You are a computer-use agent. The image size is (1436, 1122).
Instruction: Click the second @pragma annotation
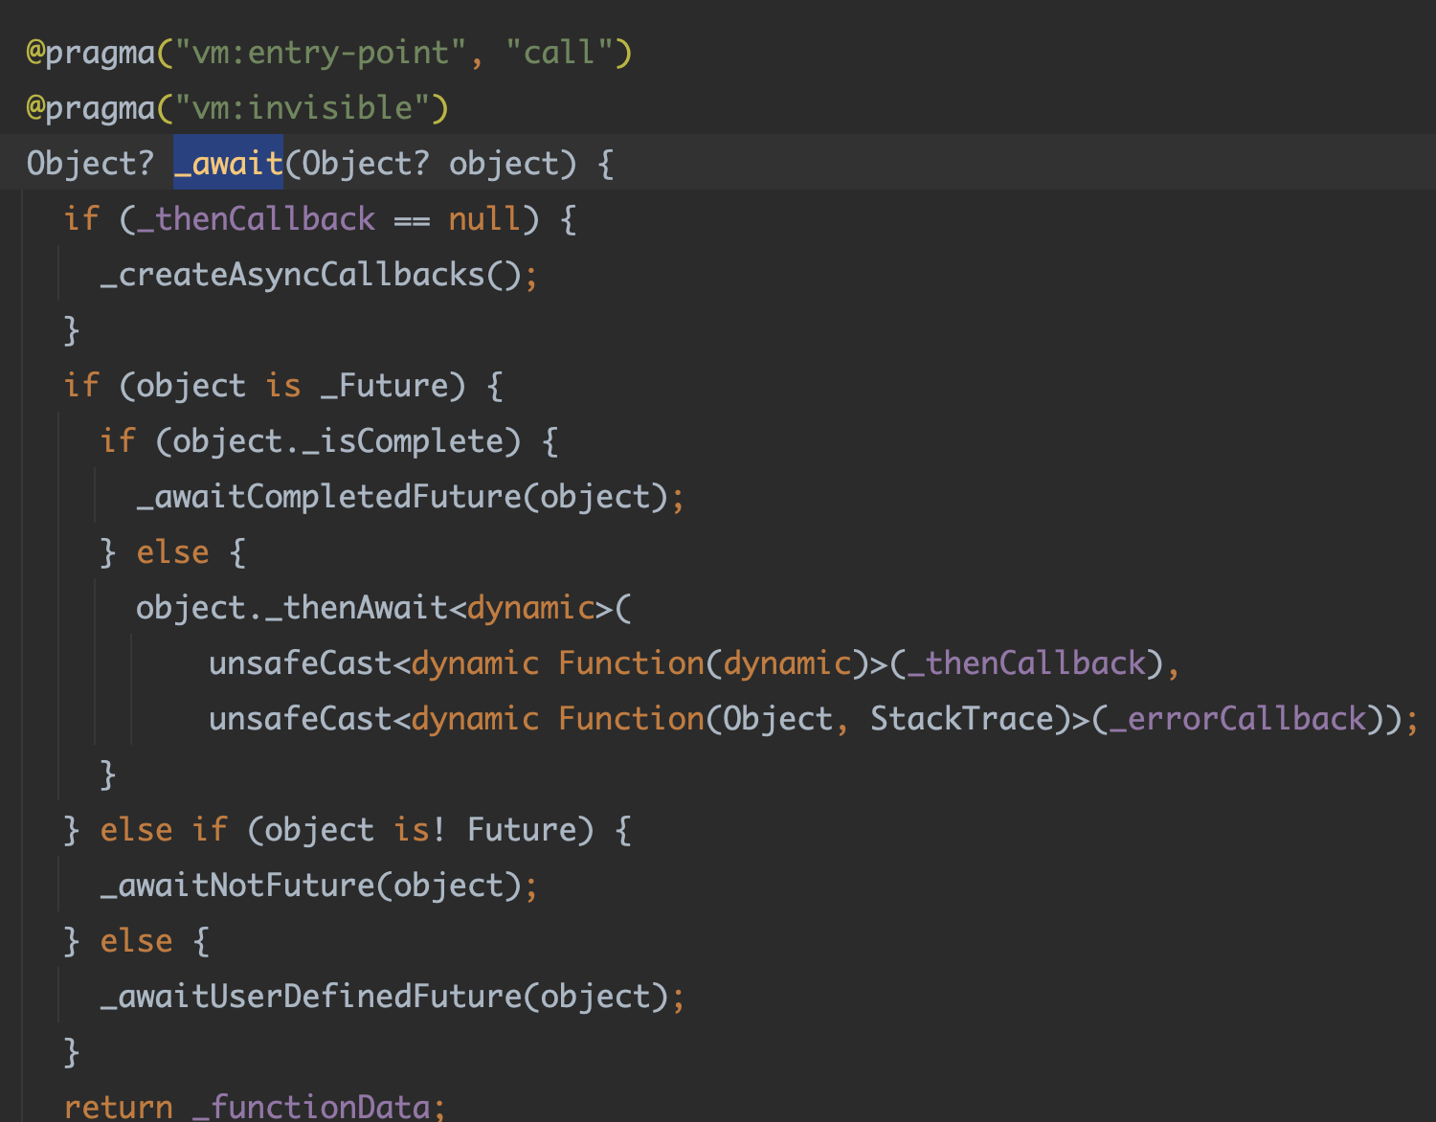[x=91, y=108]
